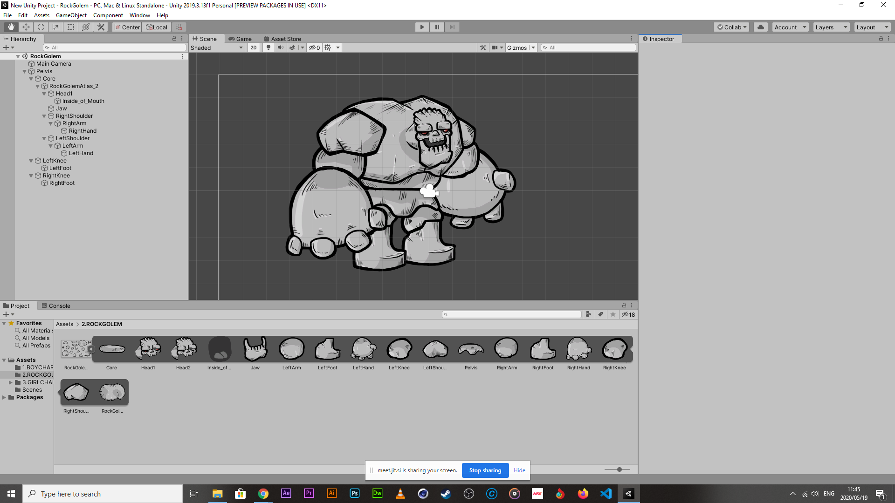Click Stop sharing button
This screenshot has height=503, width=895.
pyautogui.click(x=485, y=470)
